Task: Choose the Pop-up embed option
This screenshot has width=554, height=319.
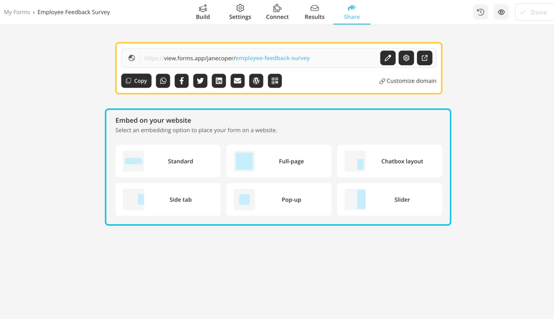Action: (279, 199)
